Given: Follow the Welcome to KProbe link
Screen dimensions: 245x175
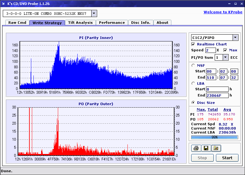Looking at the screenshot, I should (x=223, y=12).
